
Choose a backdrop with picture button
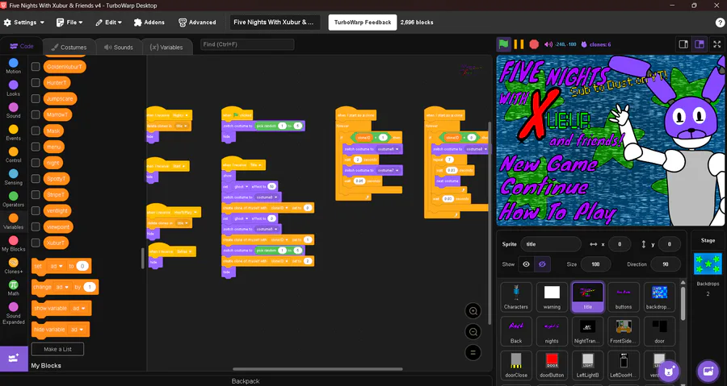pos(708,371)
